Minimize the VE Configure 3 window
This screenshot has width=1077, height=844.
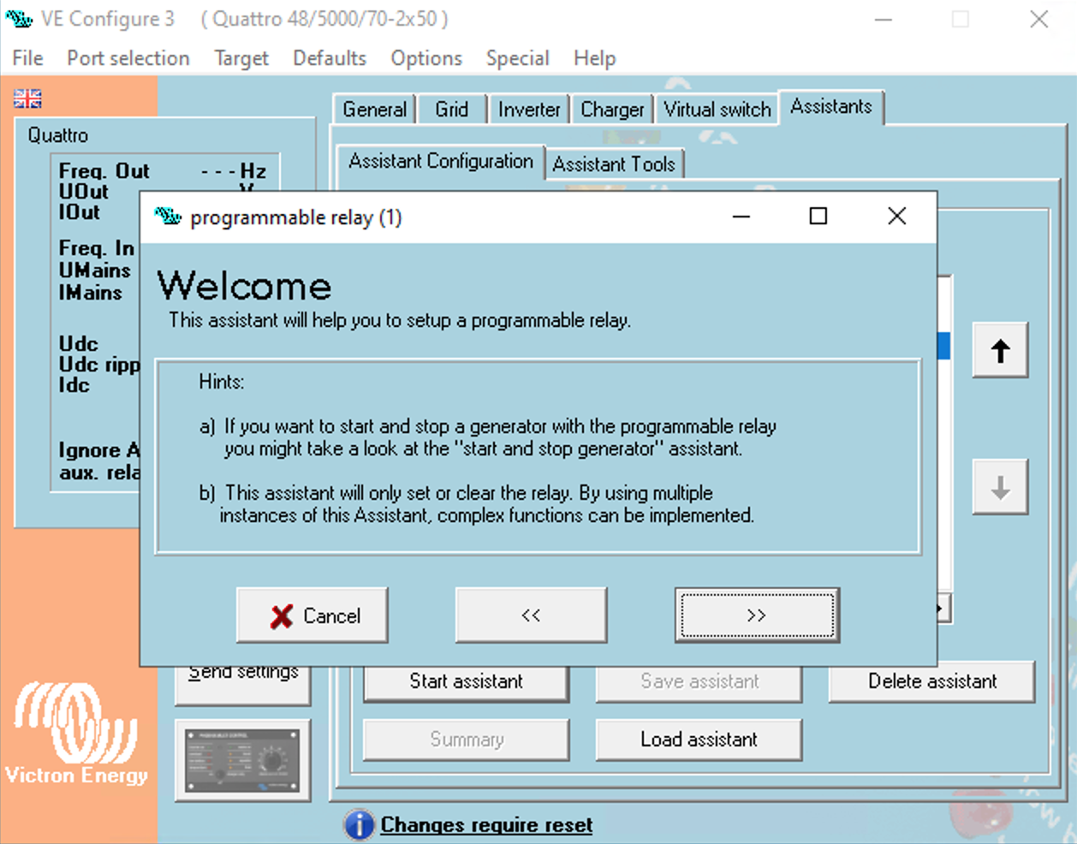pyautogui.click(x=884, y=19)
